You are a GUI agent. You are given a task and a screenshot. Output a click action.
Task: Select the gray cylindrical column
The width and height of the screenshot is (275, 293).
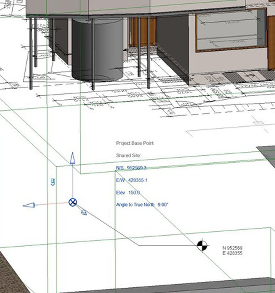pos(98,49)
